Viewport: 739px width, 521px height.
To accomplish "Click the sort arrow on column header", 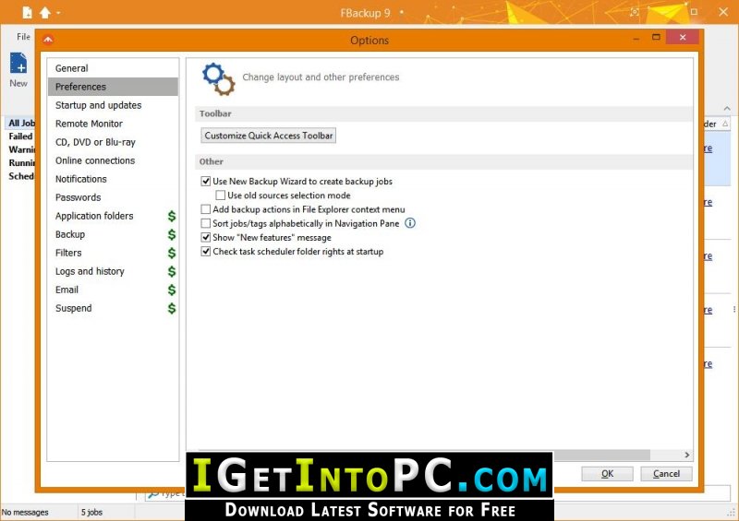I will (x=725, y=124).
